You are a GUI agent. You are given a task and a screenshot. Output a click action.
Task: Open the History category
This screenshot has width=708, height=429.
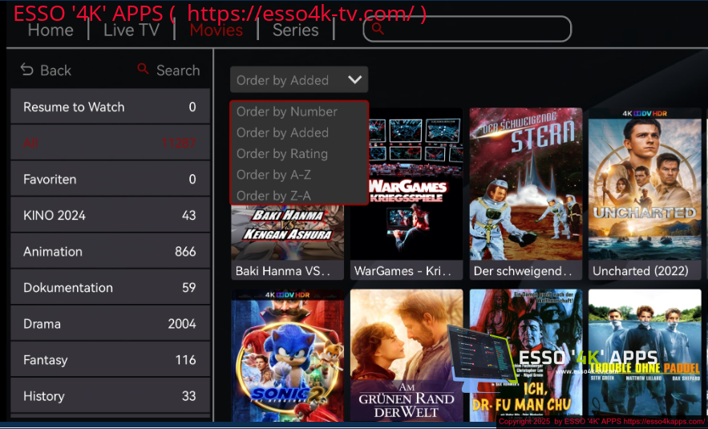coord(110,395)
